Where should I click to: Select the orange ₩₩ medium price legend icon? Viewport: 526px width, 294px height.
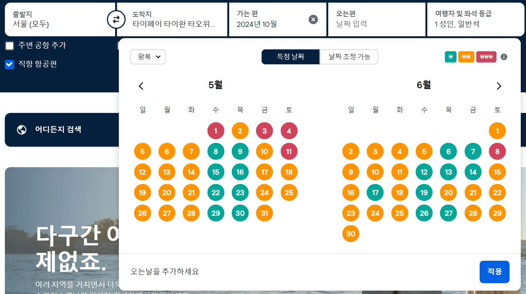(466, 57)
